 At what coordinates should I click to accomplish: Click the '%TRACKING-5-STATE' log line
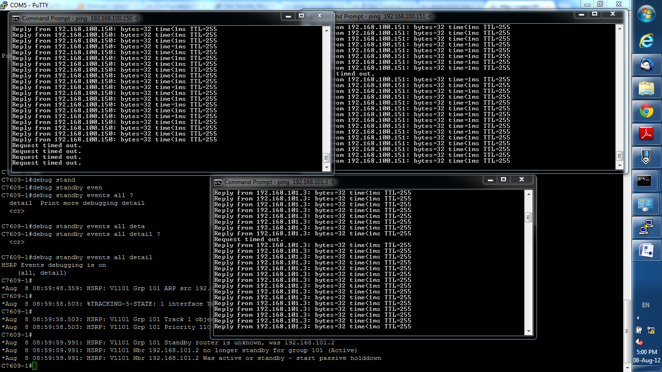tap(106, 304)
